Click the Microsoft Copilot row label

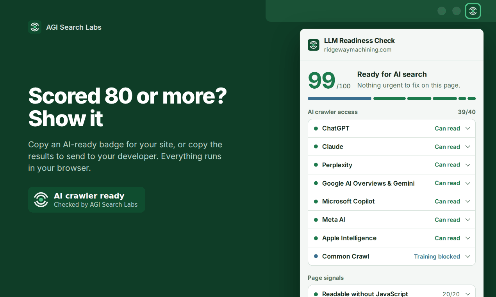[x=348, y=201]
